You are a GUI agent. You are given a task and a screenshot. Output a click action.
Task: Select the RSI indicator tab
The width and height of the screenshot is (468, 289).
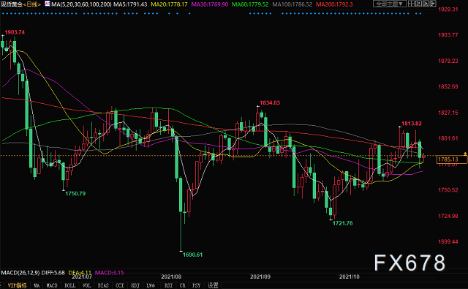click(168, 286)
